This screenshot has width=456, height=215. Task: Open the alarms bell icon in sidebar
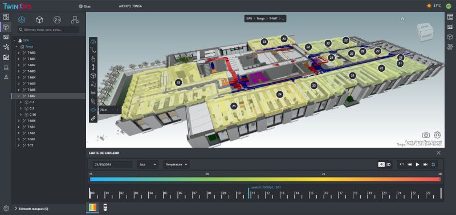pos(6,67)
